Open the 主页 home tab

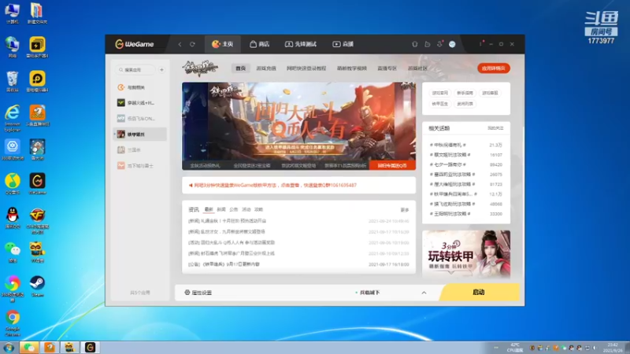[x=223, y=44]
